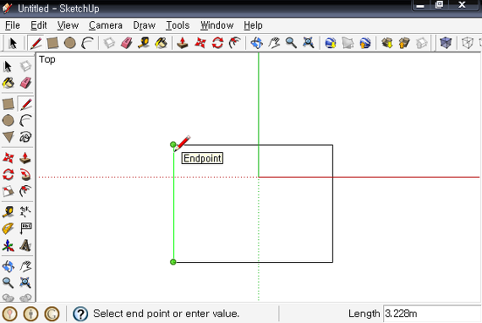Click the Toggle Terrain icon
Image resolution: width=482 pixels, height=323 pixels.
(x=348, y=43)
